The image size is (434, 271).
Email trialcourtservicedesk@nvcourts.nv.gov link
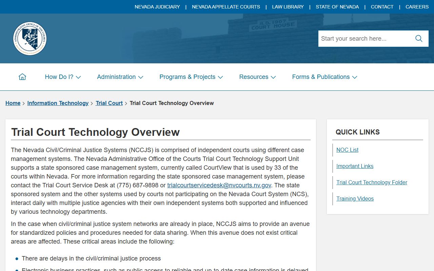[x=219, y=185]
